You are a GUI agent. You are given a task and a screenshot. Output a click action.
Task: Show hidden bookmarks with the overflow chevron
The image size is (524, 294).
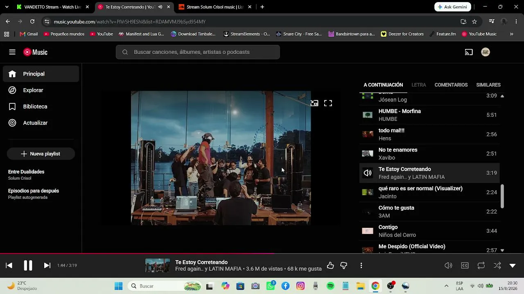(511, 34)
